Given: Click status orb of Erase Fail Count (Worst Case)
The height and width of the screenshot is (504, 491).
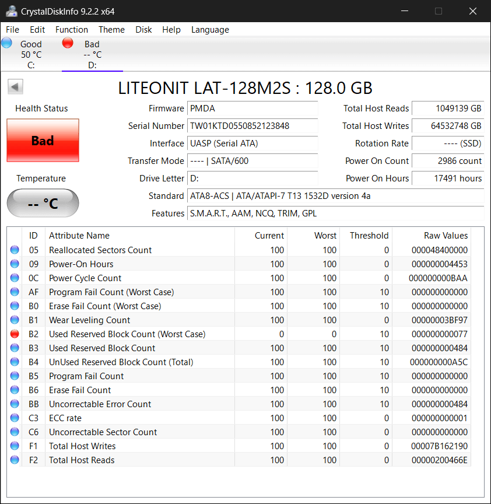Looking at the screenshot, I should (x=15, y=306).
